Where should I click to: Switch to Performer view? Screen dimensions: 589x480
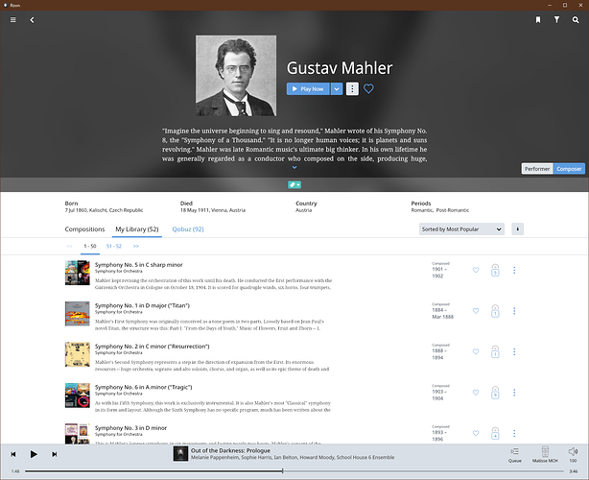click(537, 169)
